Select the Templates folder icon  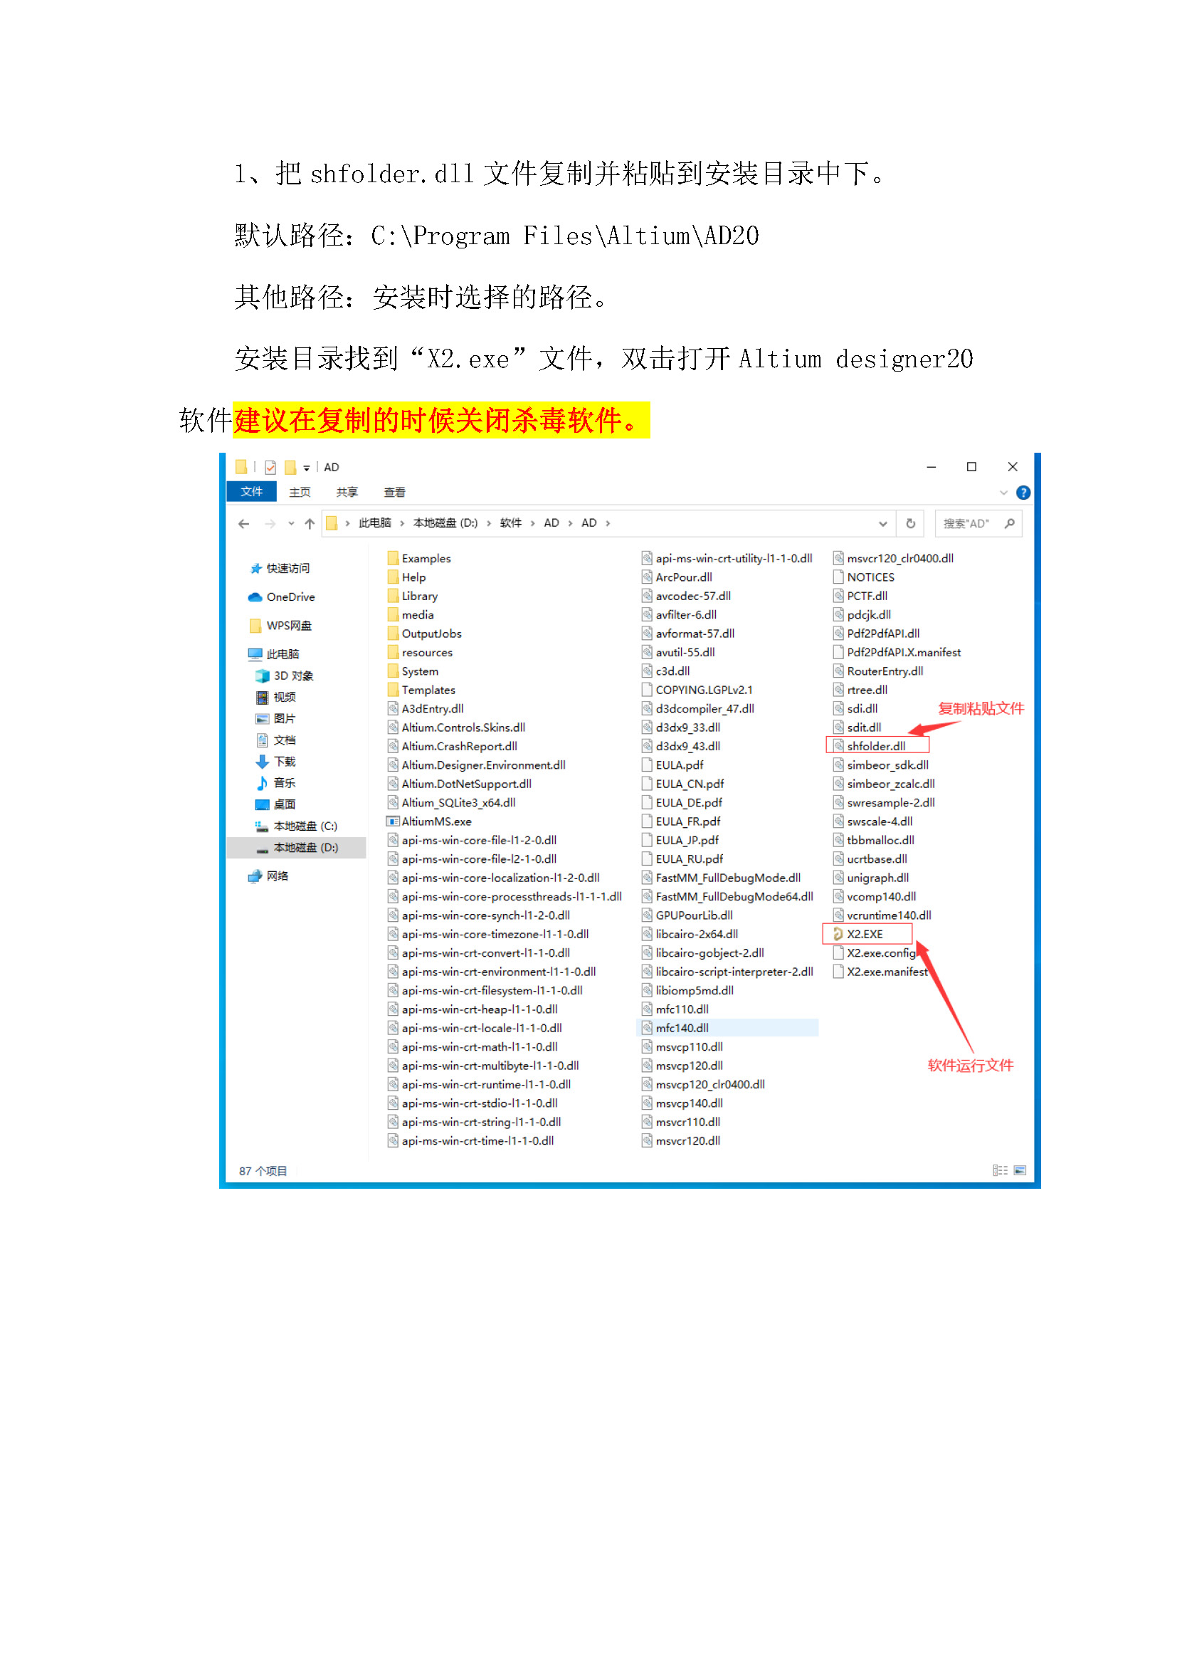point(393,690)
